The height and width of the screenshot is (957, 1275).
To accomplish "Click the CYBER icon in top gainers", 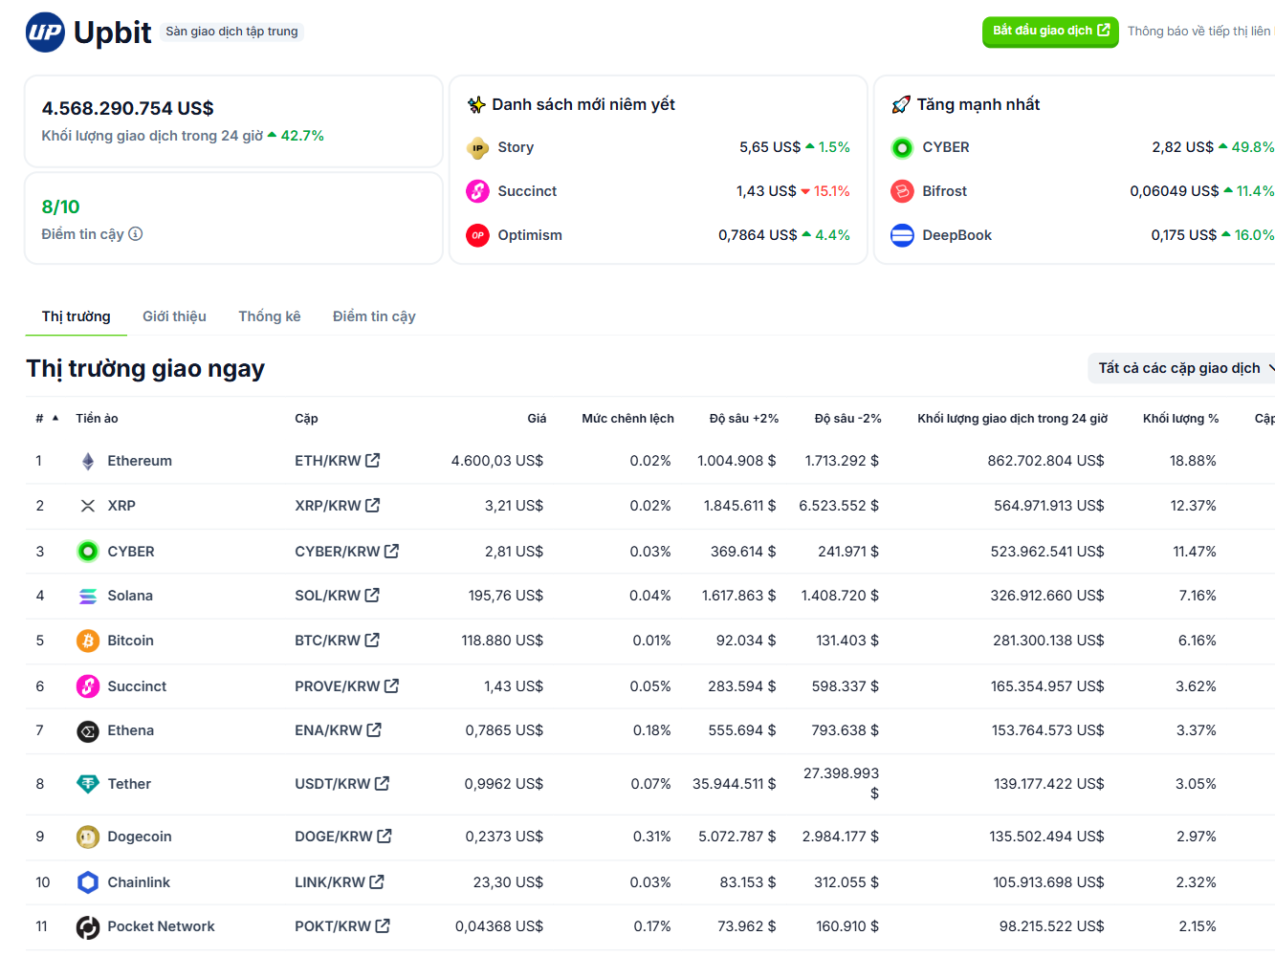I will pos(902,147).
